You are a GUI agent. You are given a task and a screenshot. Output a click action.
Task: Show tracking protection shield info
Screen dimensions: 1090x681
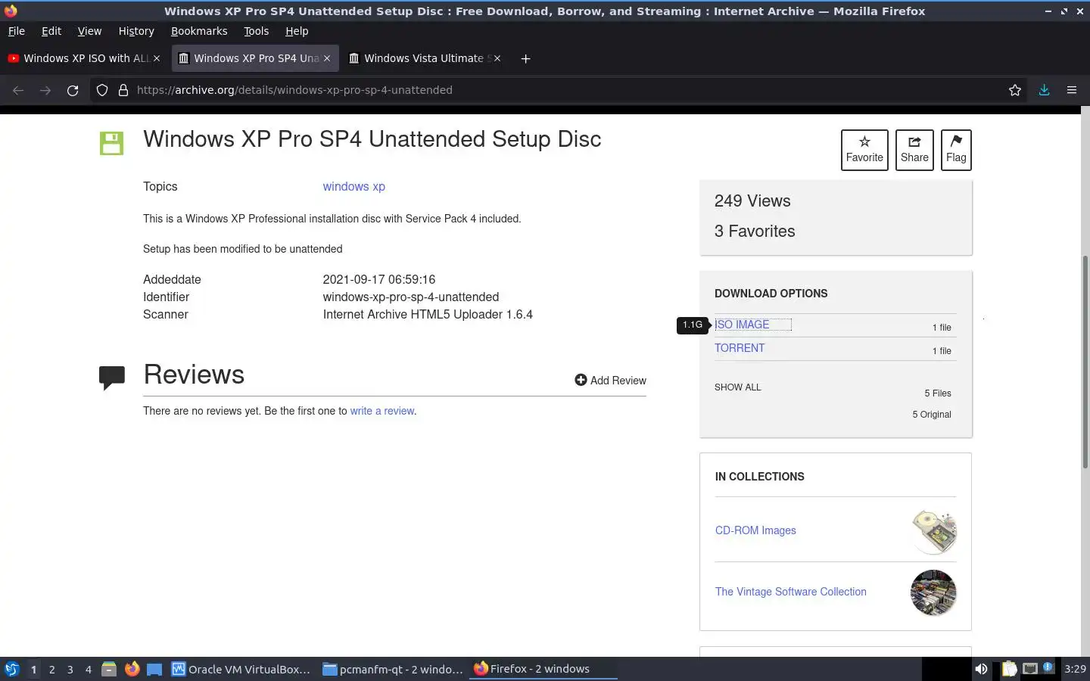tap(102, 90)
